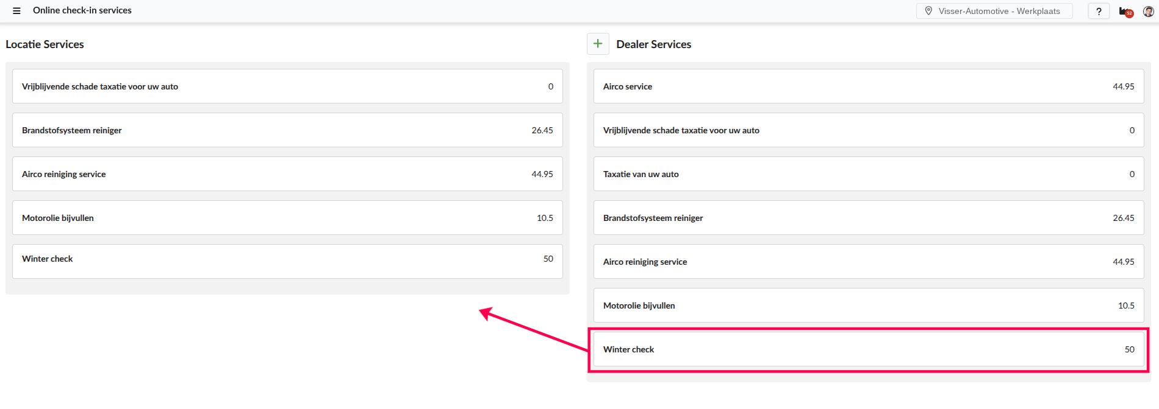Image resolution: width=1159 pixels, height=409 pixels.
Task: Select Motorolie bijvullen in Dealer Services
Action: pos(868,306)
